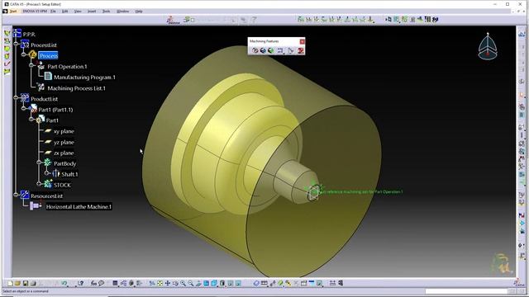Collapse the Part1 (Part1.1) node

click(x=24, y=108)
